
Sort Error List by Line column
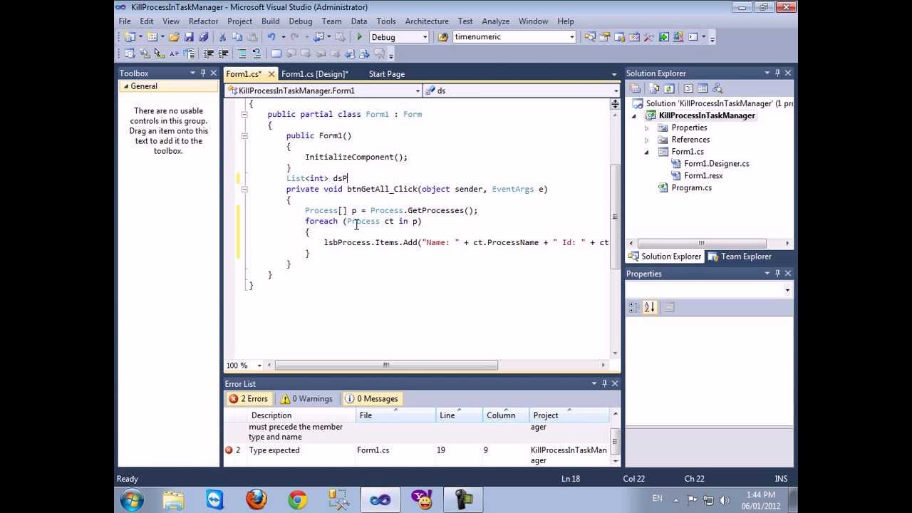(459, 415)
